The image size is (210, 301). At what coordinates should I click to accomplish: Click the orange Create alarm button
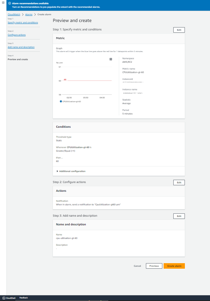[174, 266]
